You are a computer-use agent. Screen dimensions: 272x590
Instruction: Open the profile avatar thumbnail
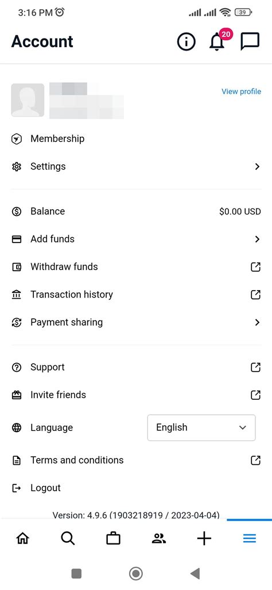point(28,100)
